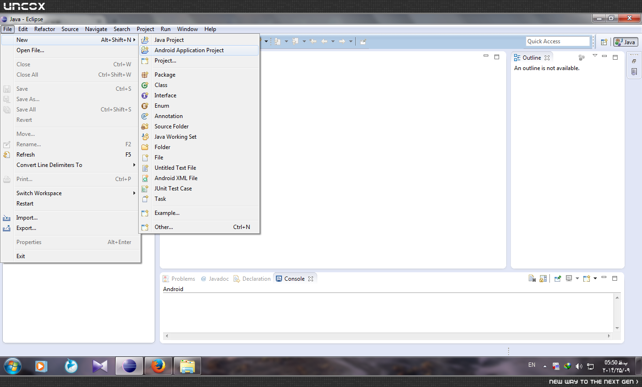The width and height of the screenshot is (642, 387).
Task: Click the Pin Editor toolbar icon
Action: (x=363, y=41)
